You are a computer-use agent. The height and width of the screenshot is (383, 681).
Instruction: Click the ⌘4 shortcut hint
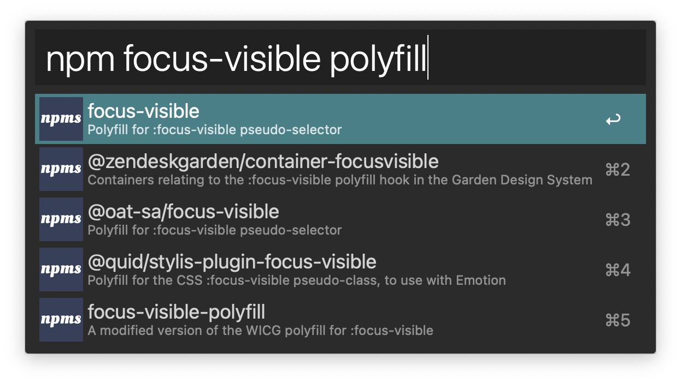coord(618,270)
